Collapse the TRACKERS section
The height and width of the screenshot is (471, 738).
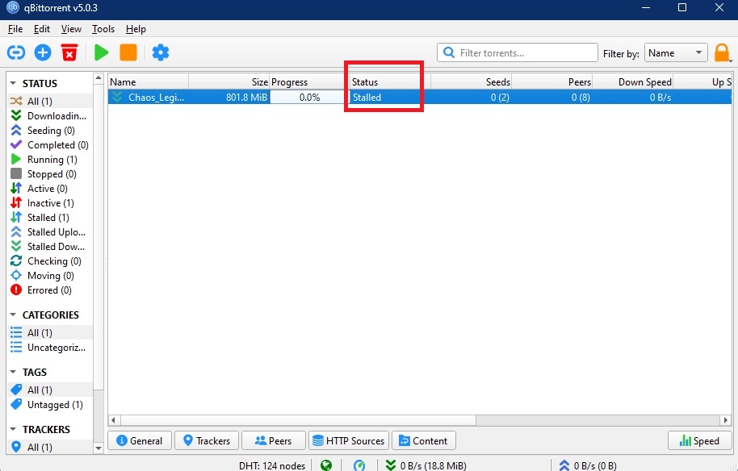(x=13, y=430)
